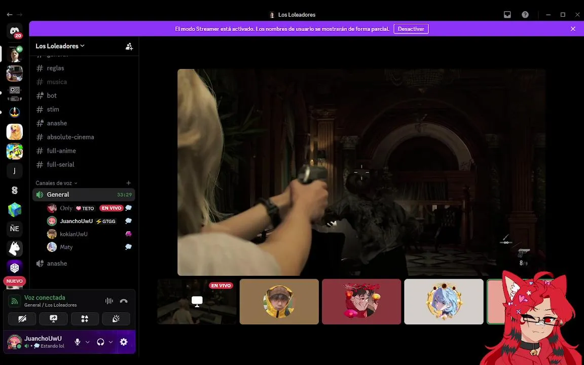This screenshot has width=584, height=365.
Task: Open microphone input options chevron
Action: 88,342
